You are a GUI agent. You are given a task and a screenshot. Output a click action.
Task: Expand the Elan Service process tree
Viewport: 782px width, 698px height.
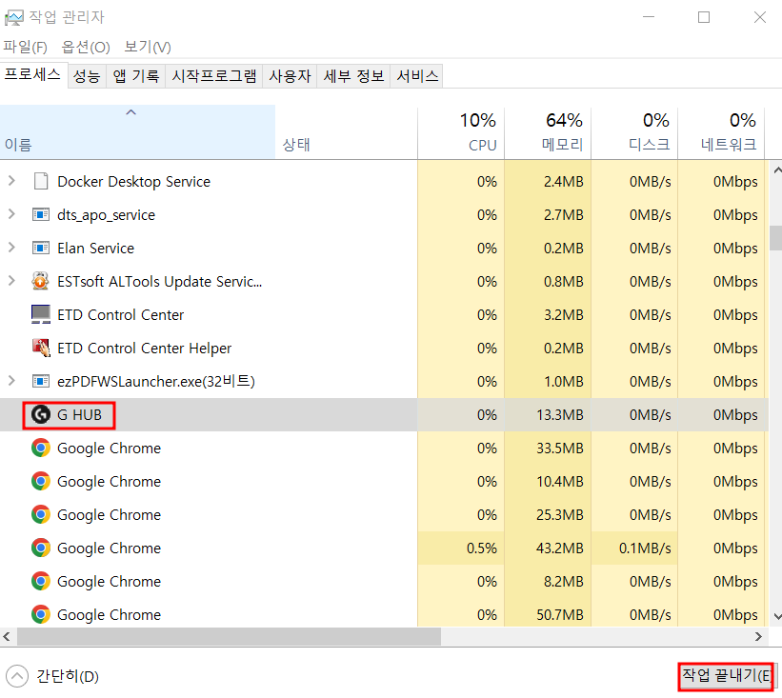[11, 248]
